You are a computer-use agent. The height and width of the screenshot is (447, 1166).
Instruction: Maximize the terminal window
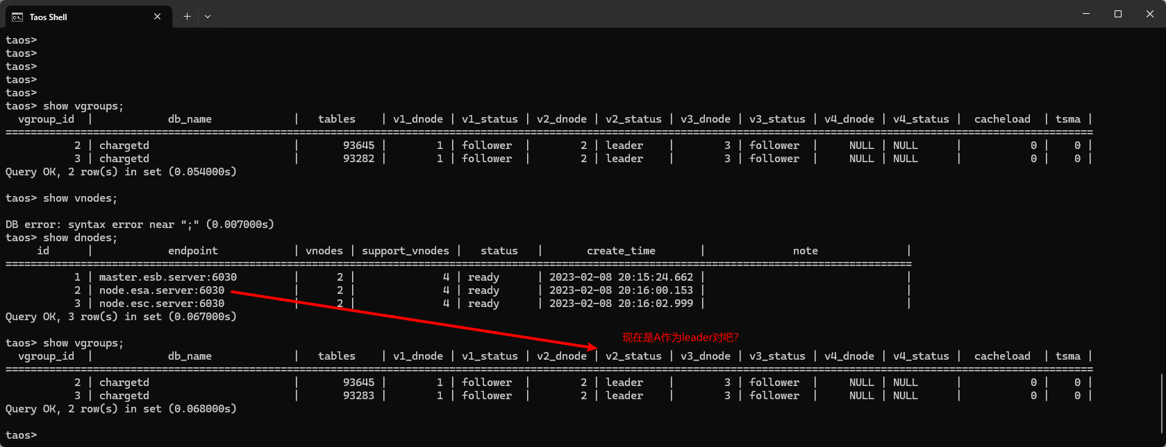point(1118,14)
